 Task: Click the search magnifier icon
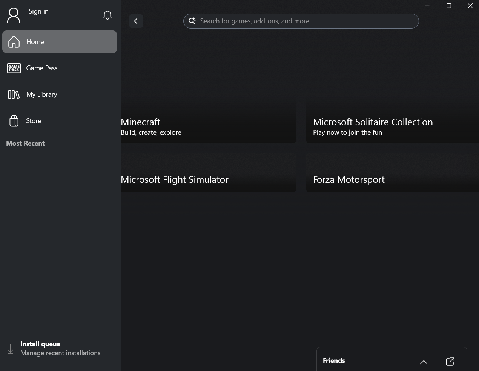(x=192, y=21)
